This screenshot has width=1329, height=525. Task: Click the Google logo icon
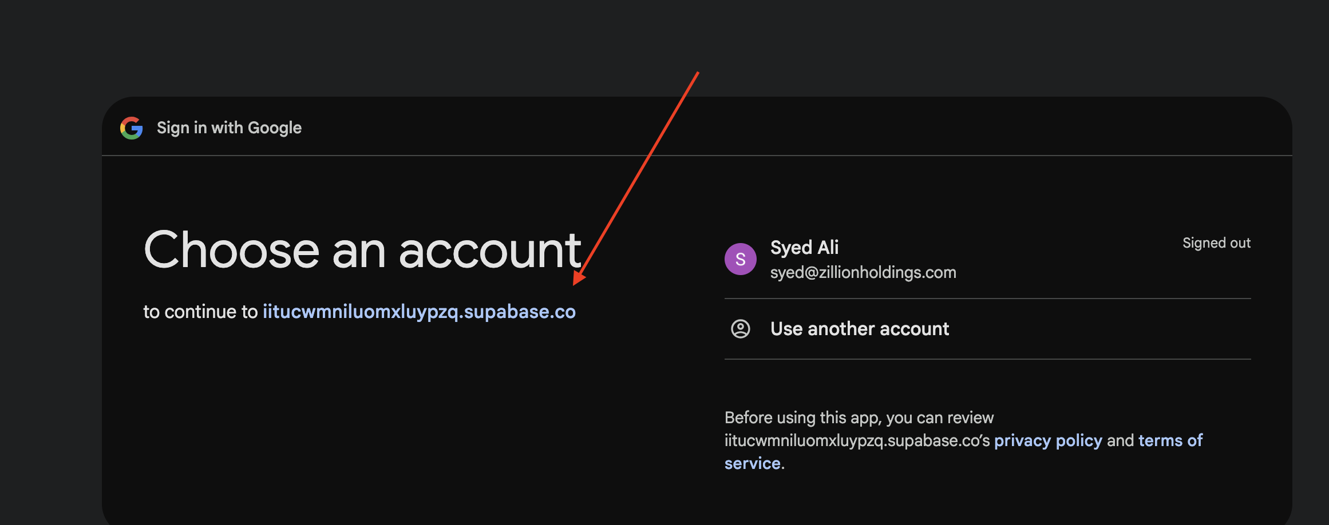[132, 128]
